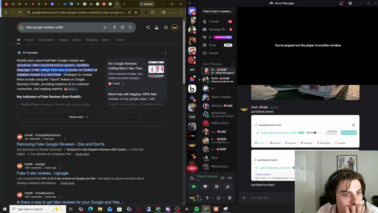Bookmark this page with the star

point(136,12)
